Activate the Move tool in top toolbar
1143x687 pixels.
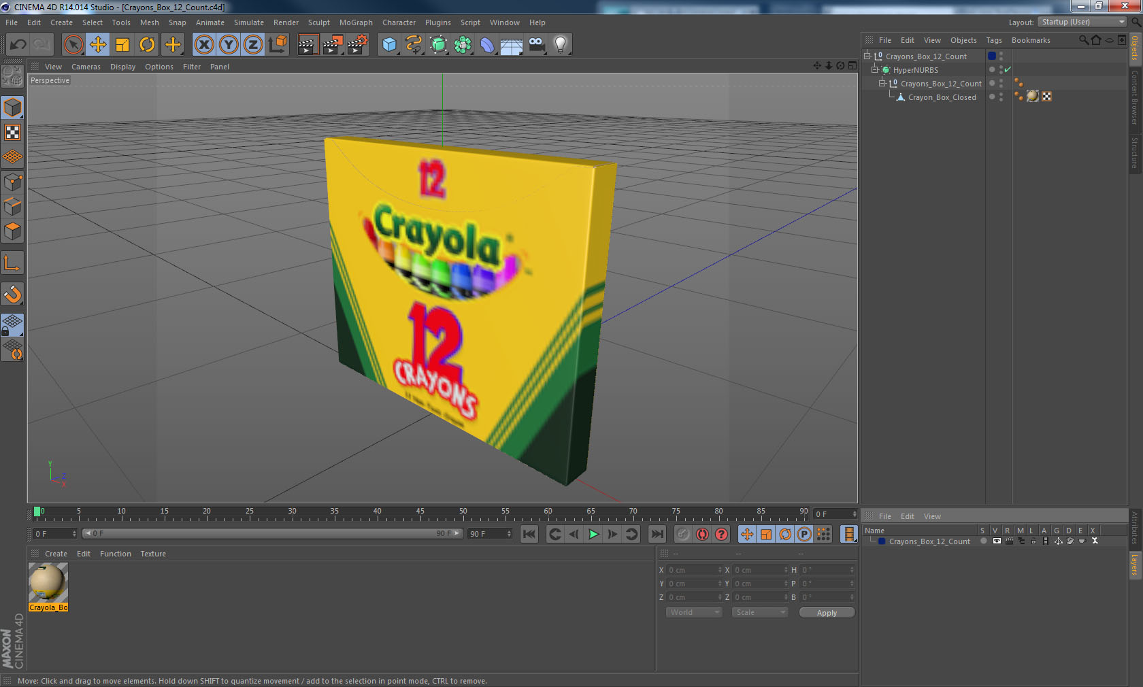[x=98, y=45]
